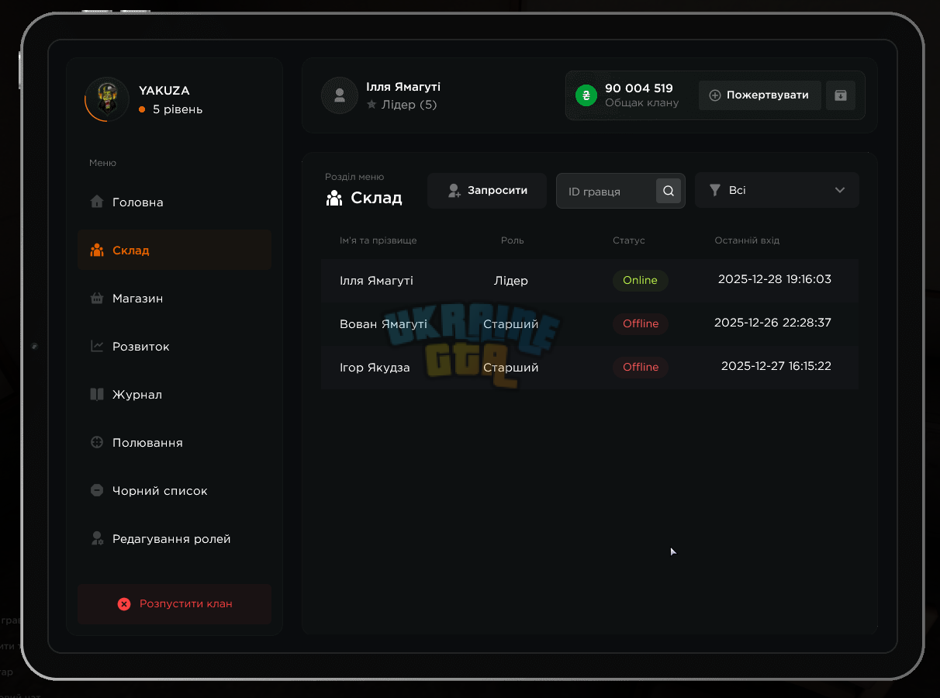Click the add-user icon on Запросити
The width and height of the screenshot is (940, 698).
tap(455, 190)
